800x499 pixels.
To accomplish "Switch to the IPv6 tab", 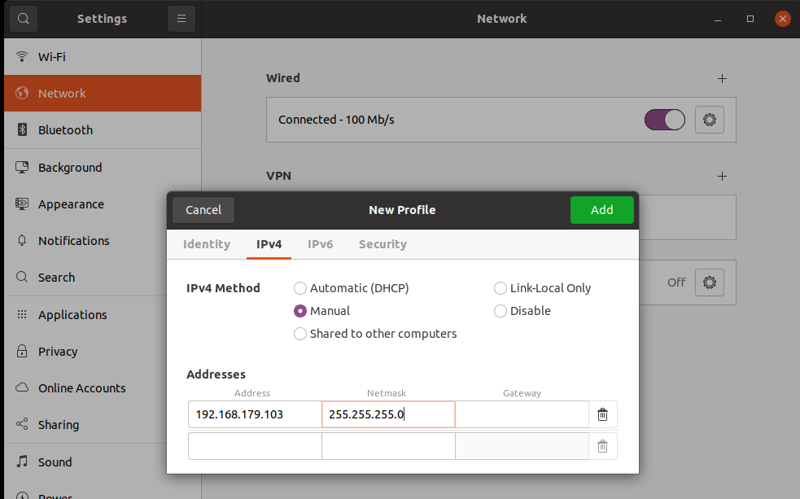I will coord(320,244).
